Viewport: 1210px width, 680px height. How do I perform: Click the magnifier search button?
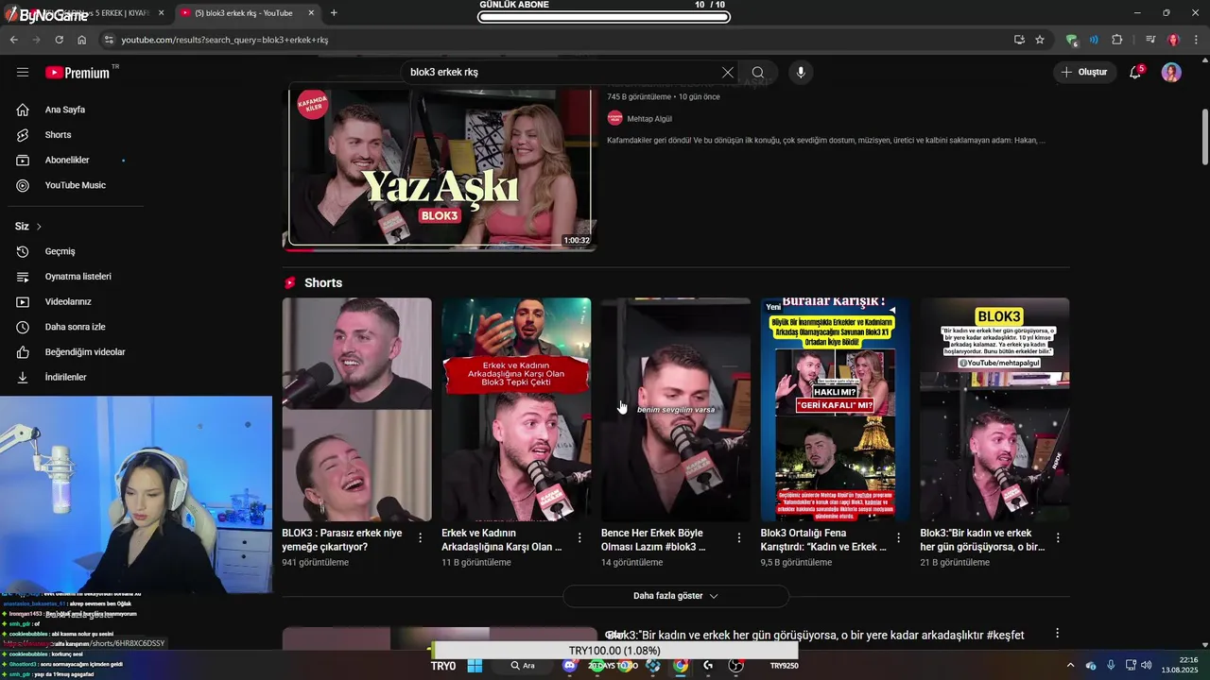tap(758, 73)
